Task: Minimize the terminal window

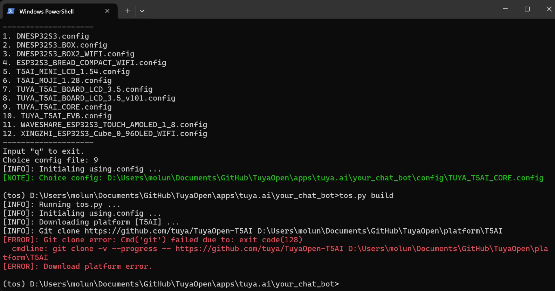Action: click(x=505, y=9)
